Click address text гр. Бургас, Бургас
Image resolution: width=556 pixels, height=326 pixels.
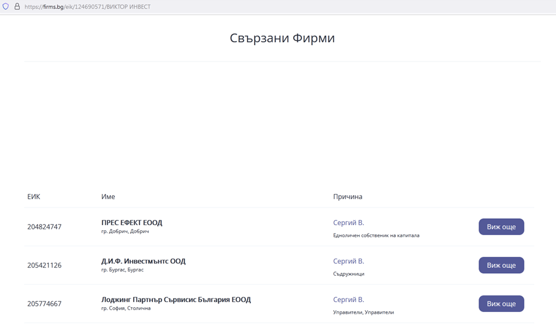click(123, 270)
